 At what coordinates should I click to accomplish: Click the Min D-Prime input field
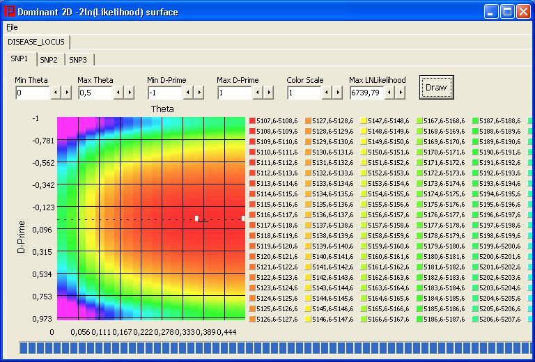click(x=165, y=93)
